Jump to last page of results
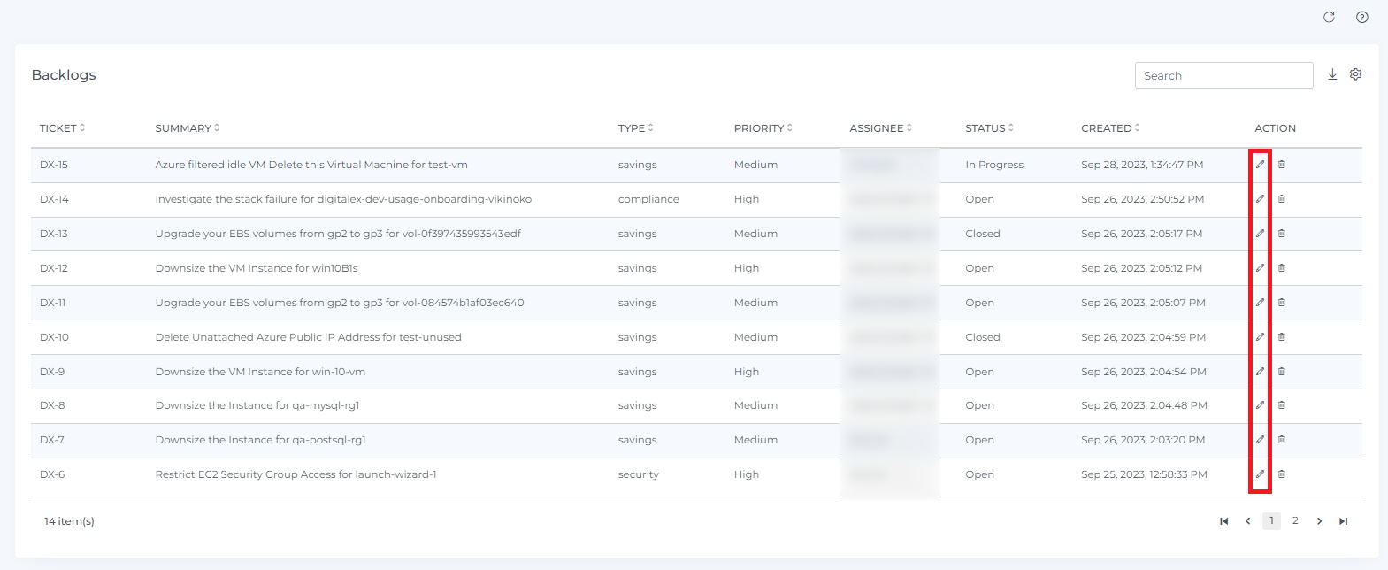This screenshot has width=1388, height=570. 1343,521
